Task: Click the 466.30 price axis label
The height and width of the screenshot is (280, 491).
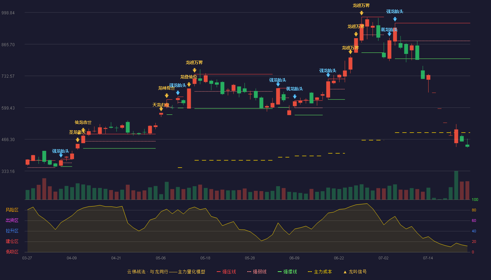Action: 8,140
